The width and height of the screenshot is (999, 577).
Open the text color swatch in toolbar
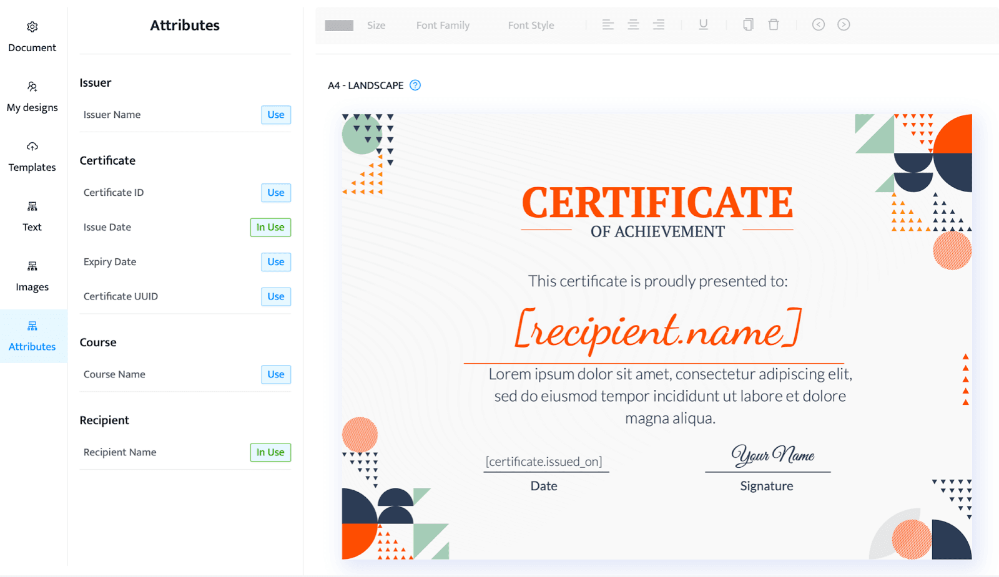(339, 26)
